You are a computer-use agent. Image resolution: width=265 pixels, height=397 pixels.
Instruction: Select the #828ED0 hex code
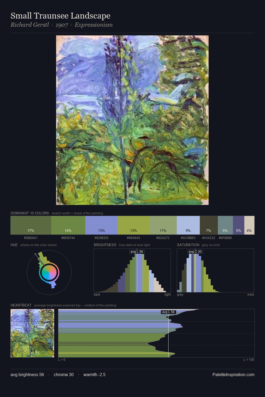click(x=101, y=238)
